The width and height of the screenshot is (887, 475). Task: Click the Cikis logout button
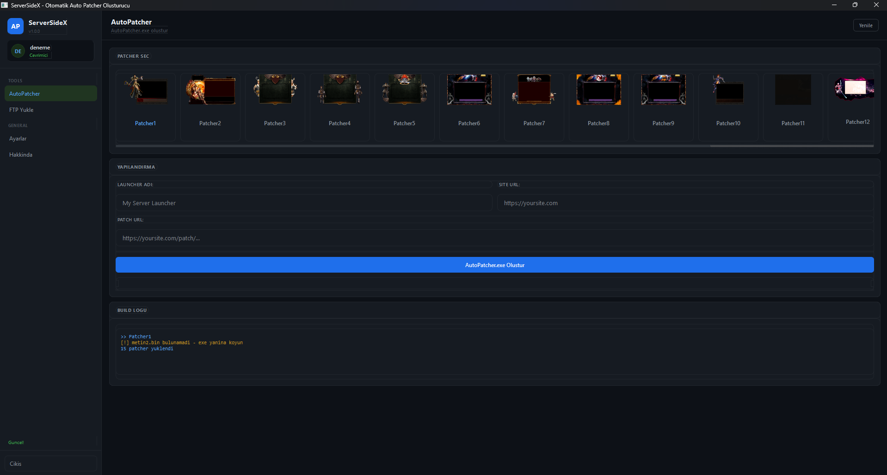(51, 463)
